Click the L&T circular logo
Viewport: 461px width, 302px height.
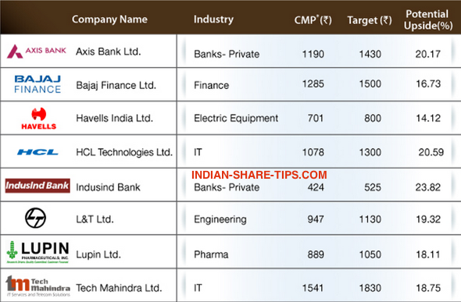pos(36,218)
